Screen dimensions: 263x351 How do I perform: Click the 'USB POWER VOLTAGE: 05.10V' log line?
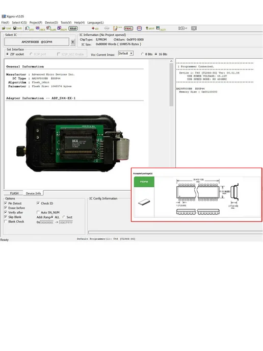[x=207, y=76]
